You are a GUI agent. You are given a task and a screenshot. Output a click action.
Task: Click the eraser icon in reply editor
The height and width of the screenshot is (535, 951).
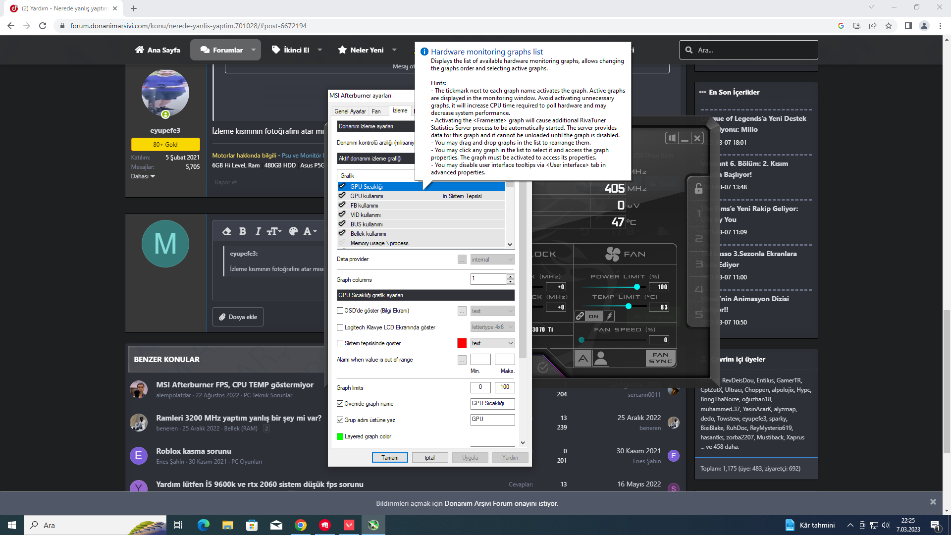(226, 231)
